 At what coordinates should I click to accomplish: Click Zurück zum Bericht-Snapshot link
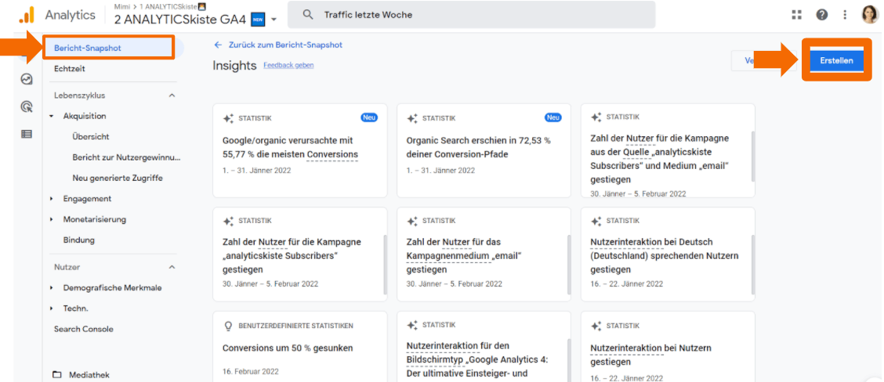[x=285, y=45]
